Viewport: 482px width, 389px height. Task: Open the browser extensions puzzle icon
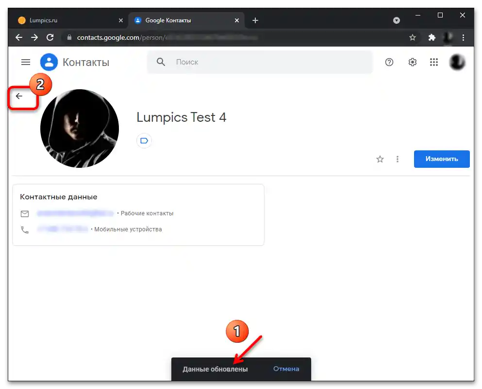click(432, 37)
